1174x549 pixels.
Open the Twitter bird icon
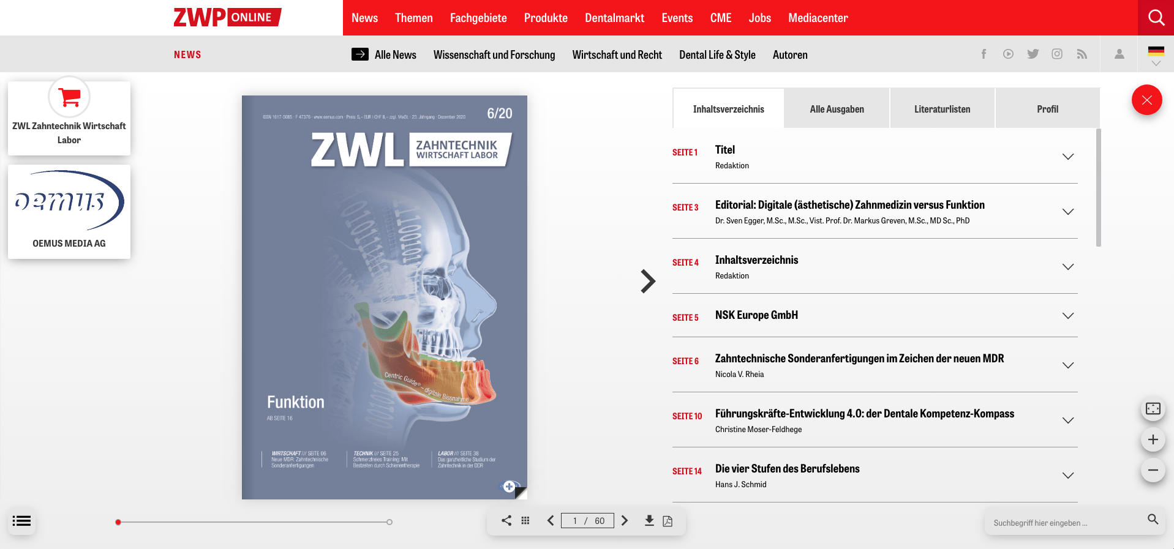(x=1033, y=54)
